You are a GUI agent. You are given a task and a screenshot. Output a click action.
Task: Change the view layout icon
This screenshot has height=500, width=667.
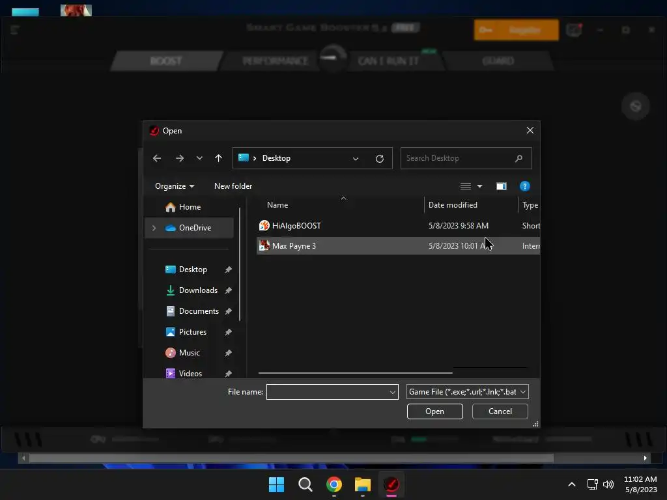point(465,186)
